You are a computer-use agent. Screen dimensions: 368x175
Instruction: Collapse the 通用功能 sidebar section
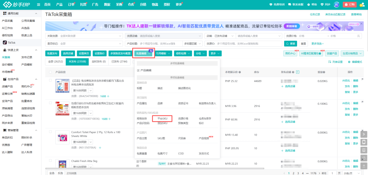(36, 14)
